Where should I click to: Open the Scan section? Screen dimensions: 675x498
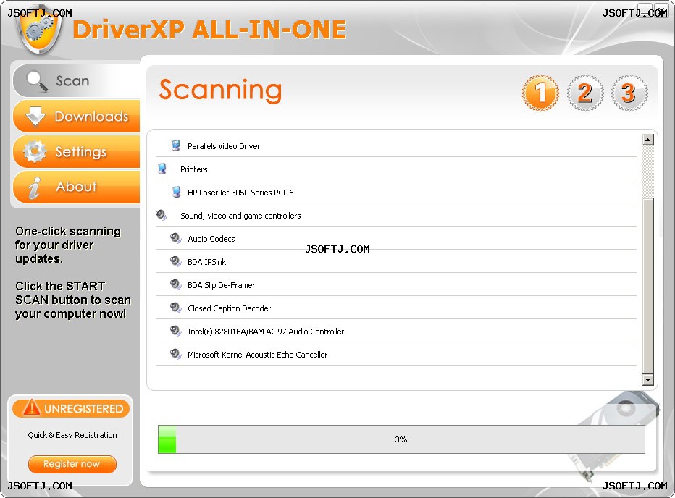77,81
